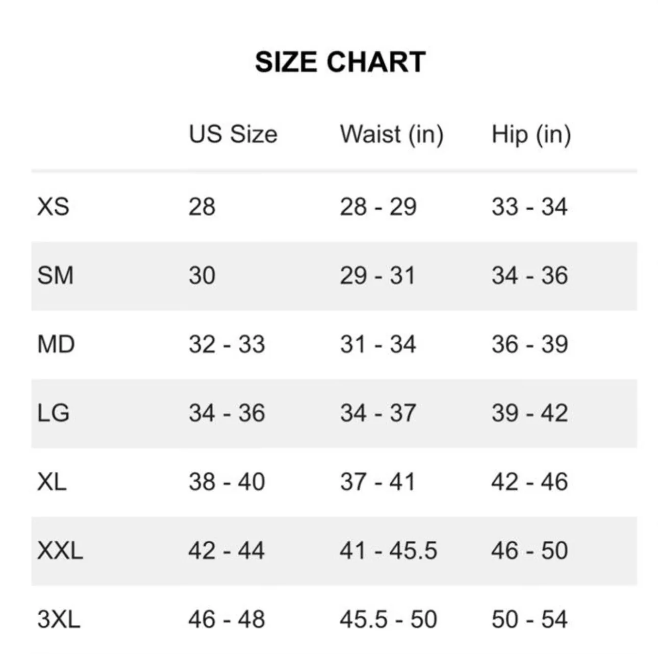Click the XL row label
This screenshot has height=654, width=658.
[x=52, y=482]
